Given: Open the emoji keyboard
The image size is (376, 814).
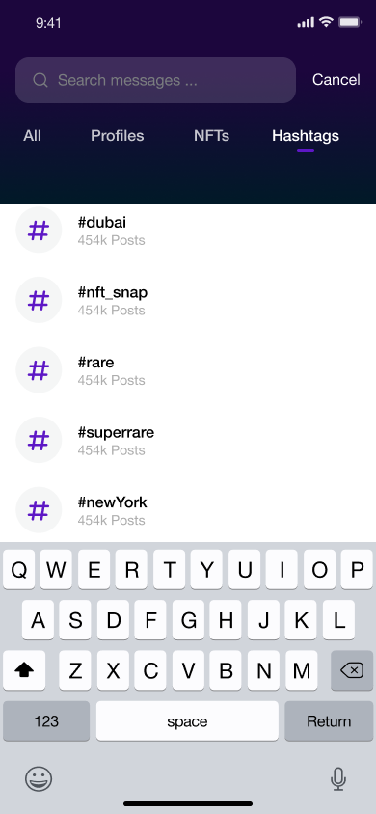Looking at the screenshot, I should click(x=39, y=778).
